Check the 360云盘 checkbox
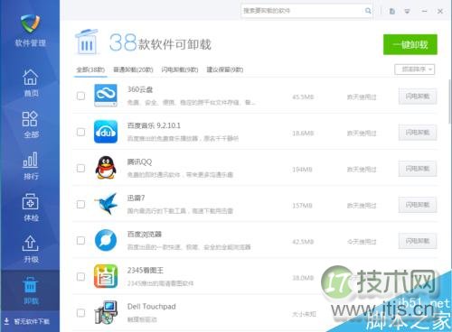Image resolution: width=452 pixels, height=332 pixels. (x=80, y=96)
